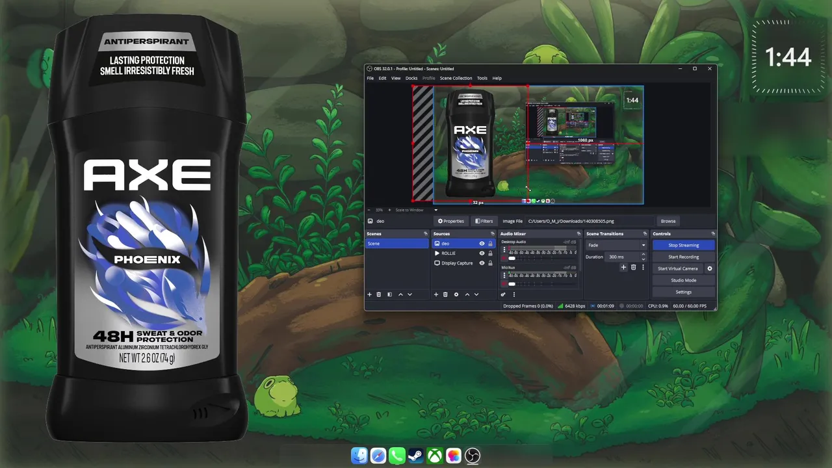The height and width of the screenshot is (468, 832).
Task: Click Stop Streaming
Action: 684,245
